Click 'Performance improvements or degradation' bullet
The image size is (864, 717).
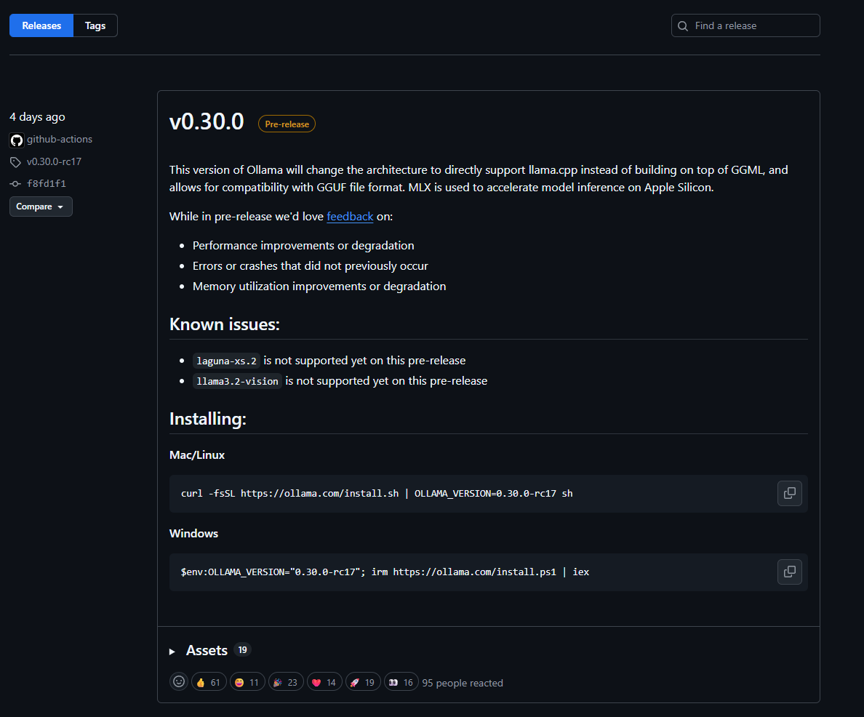(x=303, y=246)
